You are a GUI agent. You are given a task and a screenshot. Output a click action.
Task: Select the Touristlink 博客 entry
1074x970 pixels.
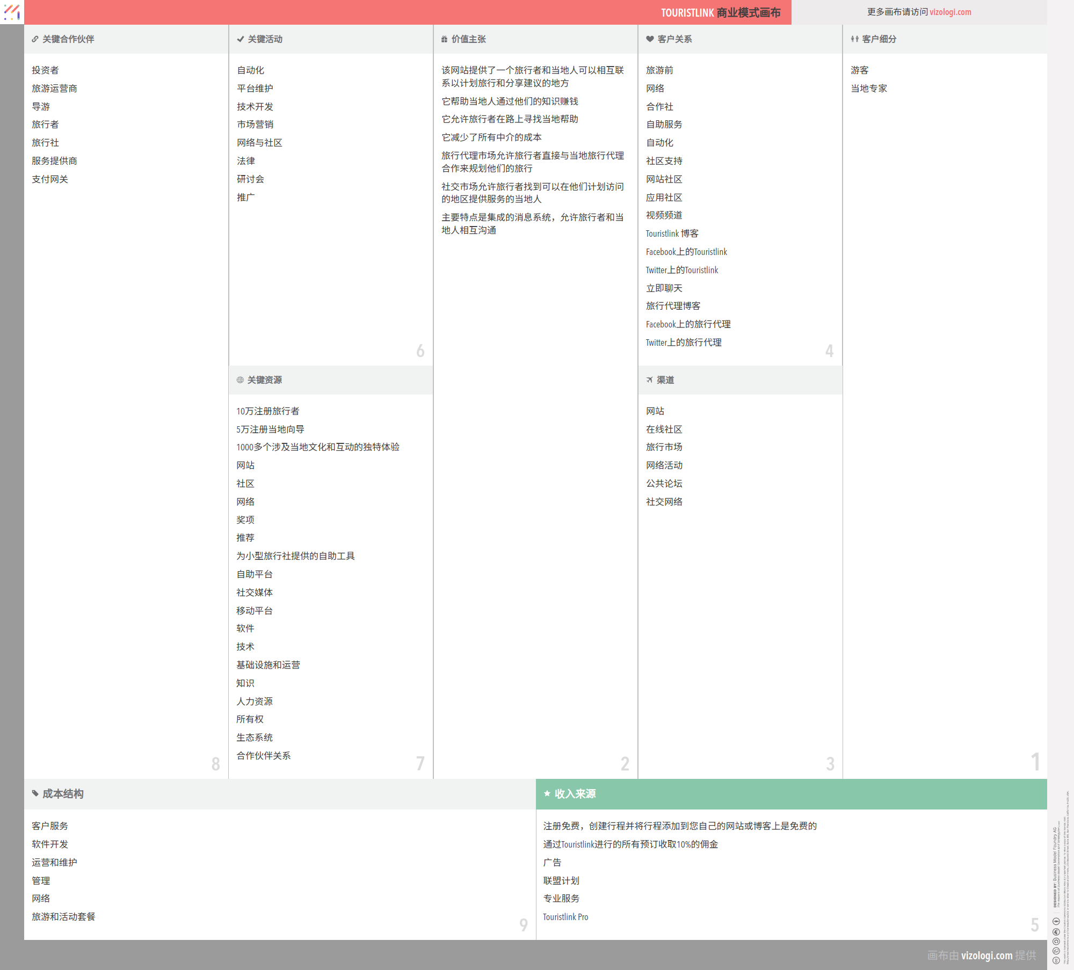click(x=672, y=234)
